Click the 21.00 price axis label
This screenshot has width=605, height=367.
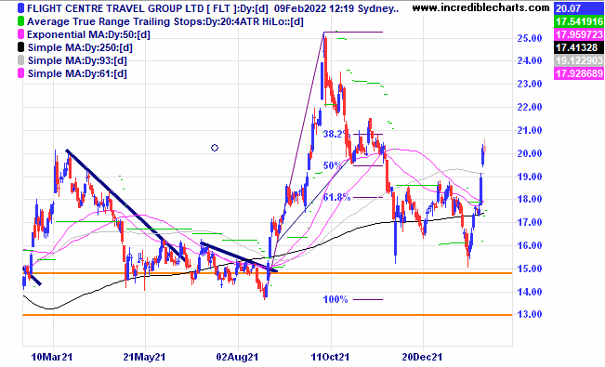[x=530, y=130]
